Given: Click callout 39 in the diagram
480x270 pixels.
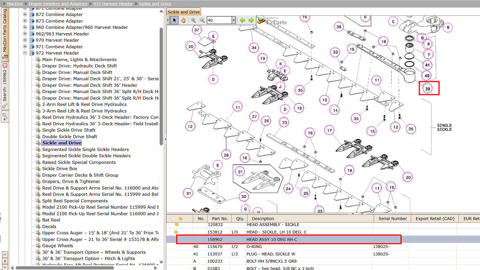Looking at the screenshot, I should 428,89.
